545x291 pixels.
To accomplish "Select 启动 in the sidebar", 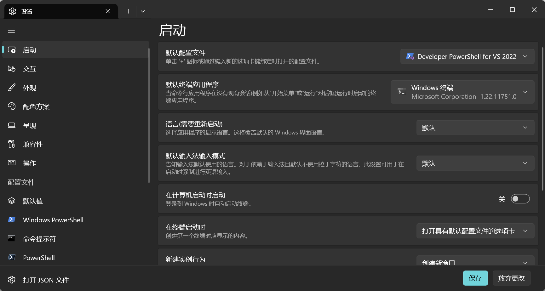I will click(x=76, y=50).
